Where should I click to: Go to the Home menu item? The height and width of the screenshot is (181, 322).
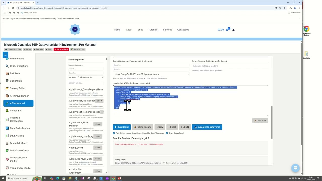(117, 30)
